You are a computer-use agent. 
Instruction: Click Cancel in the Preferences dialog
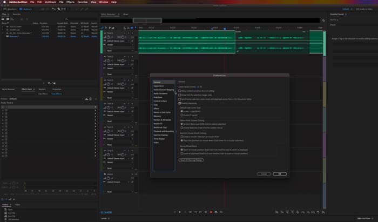264,174
